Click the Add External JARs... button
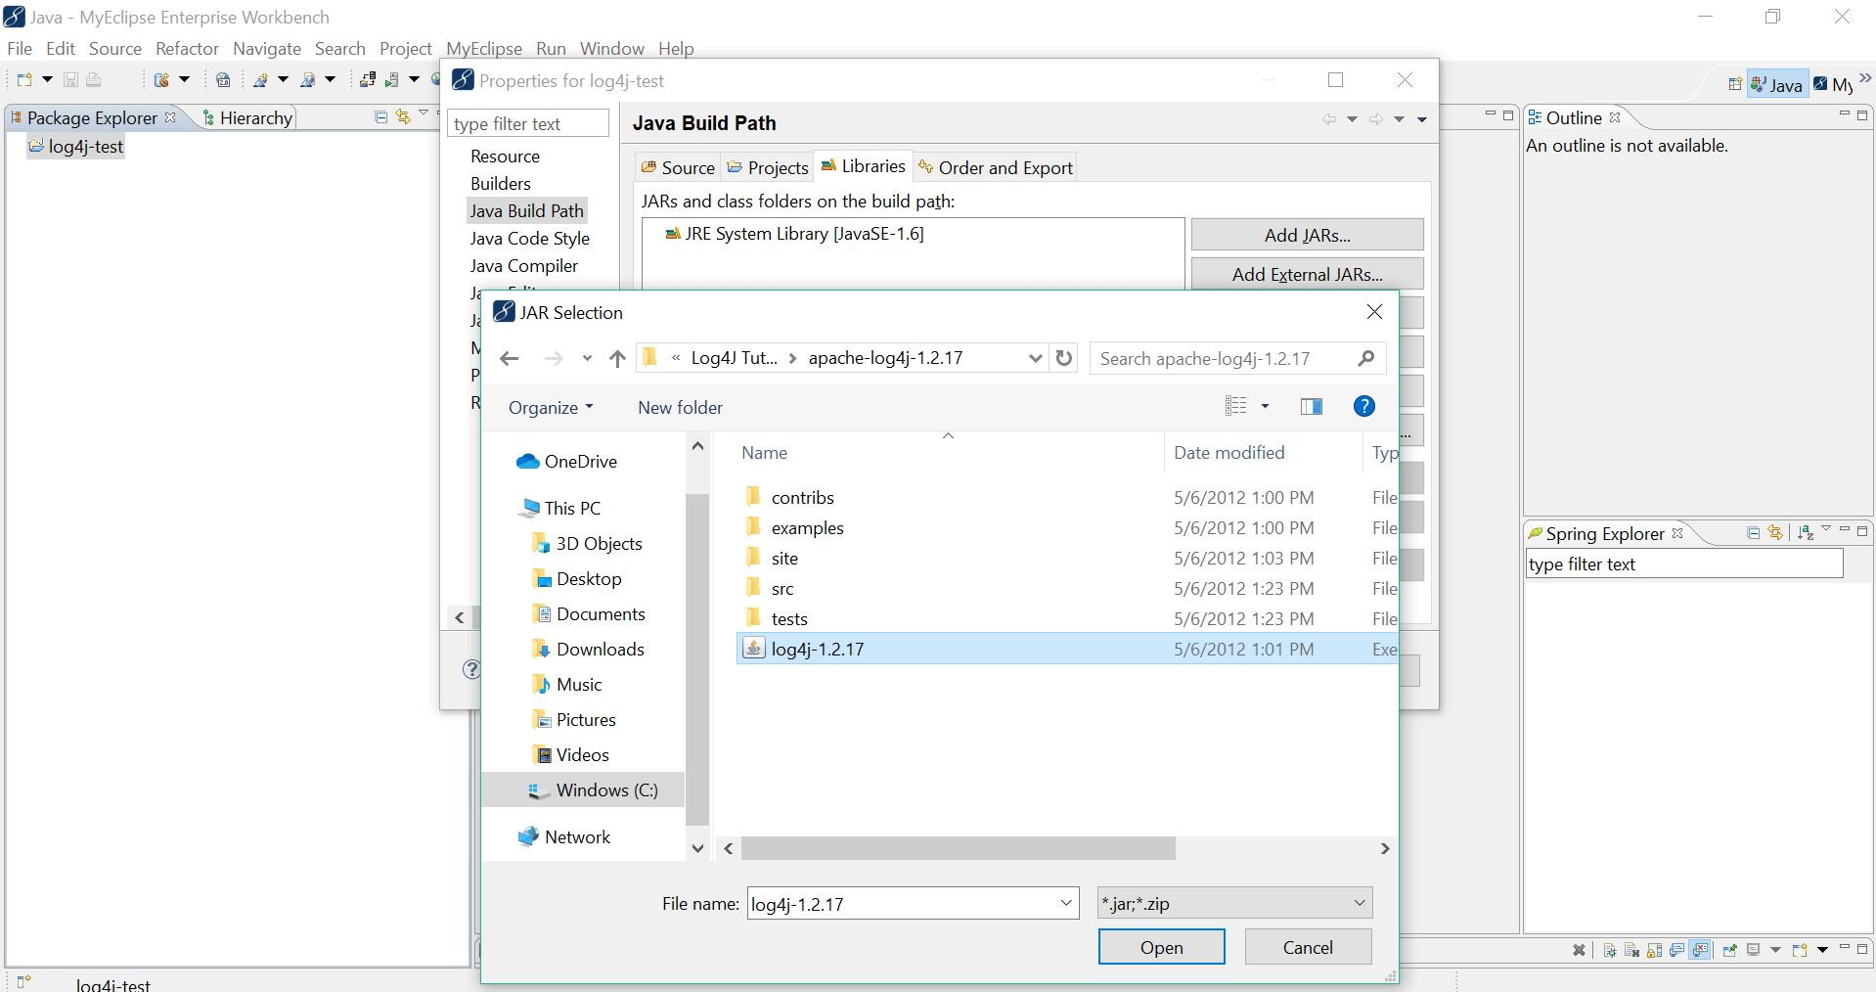The width and height of the screenshot is (1876, 992). pos(1307,274)
